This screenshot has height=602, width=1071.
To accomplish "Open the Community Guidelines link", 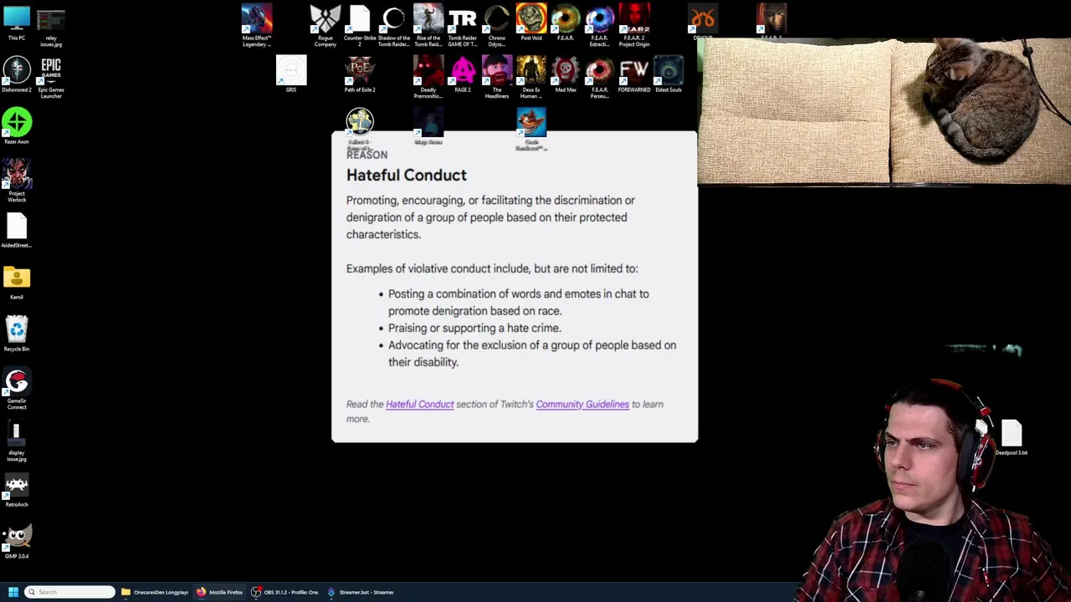I will pos(582,404).
